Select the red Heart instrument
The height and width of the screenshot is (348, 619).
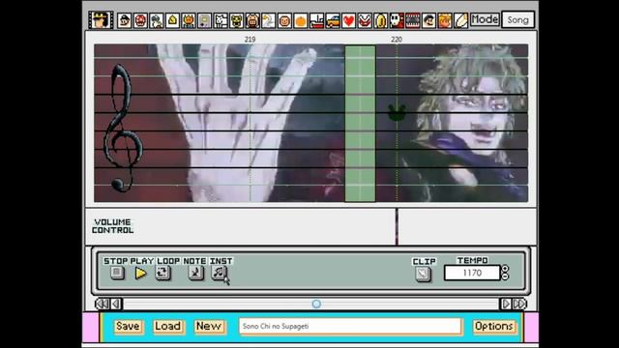[348, 20]
